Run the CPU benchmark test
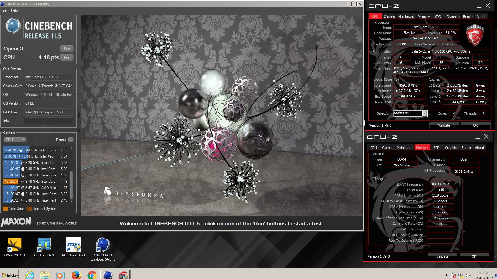 click(x=67, y=57)
